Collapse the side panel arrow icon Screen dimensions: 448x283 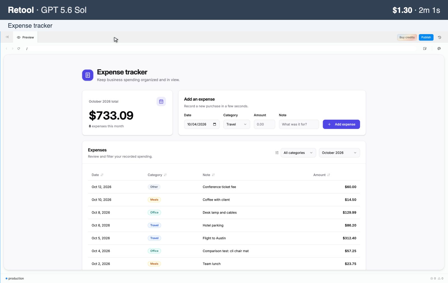point(7,37)
